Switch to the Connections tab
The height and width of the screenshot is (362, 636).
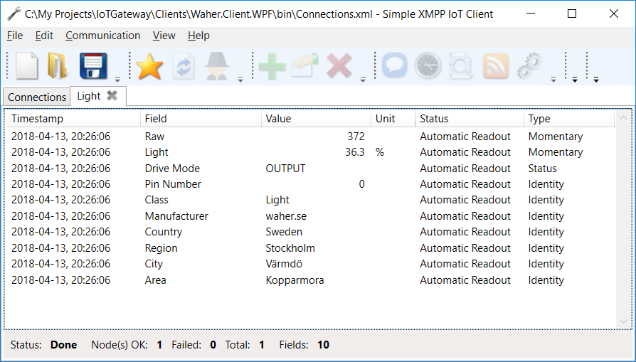37,97
